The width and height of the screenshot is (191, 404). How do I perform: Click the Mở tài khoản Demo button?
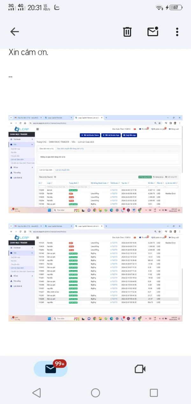click(90, 135)
